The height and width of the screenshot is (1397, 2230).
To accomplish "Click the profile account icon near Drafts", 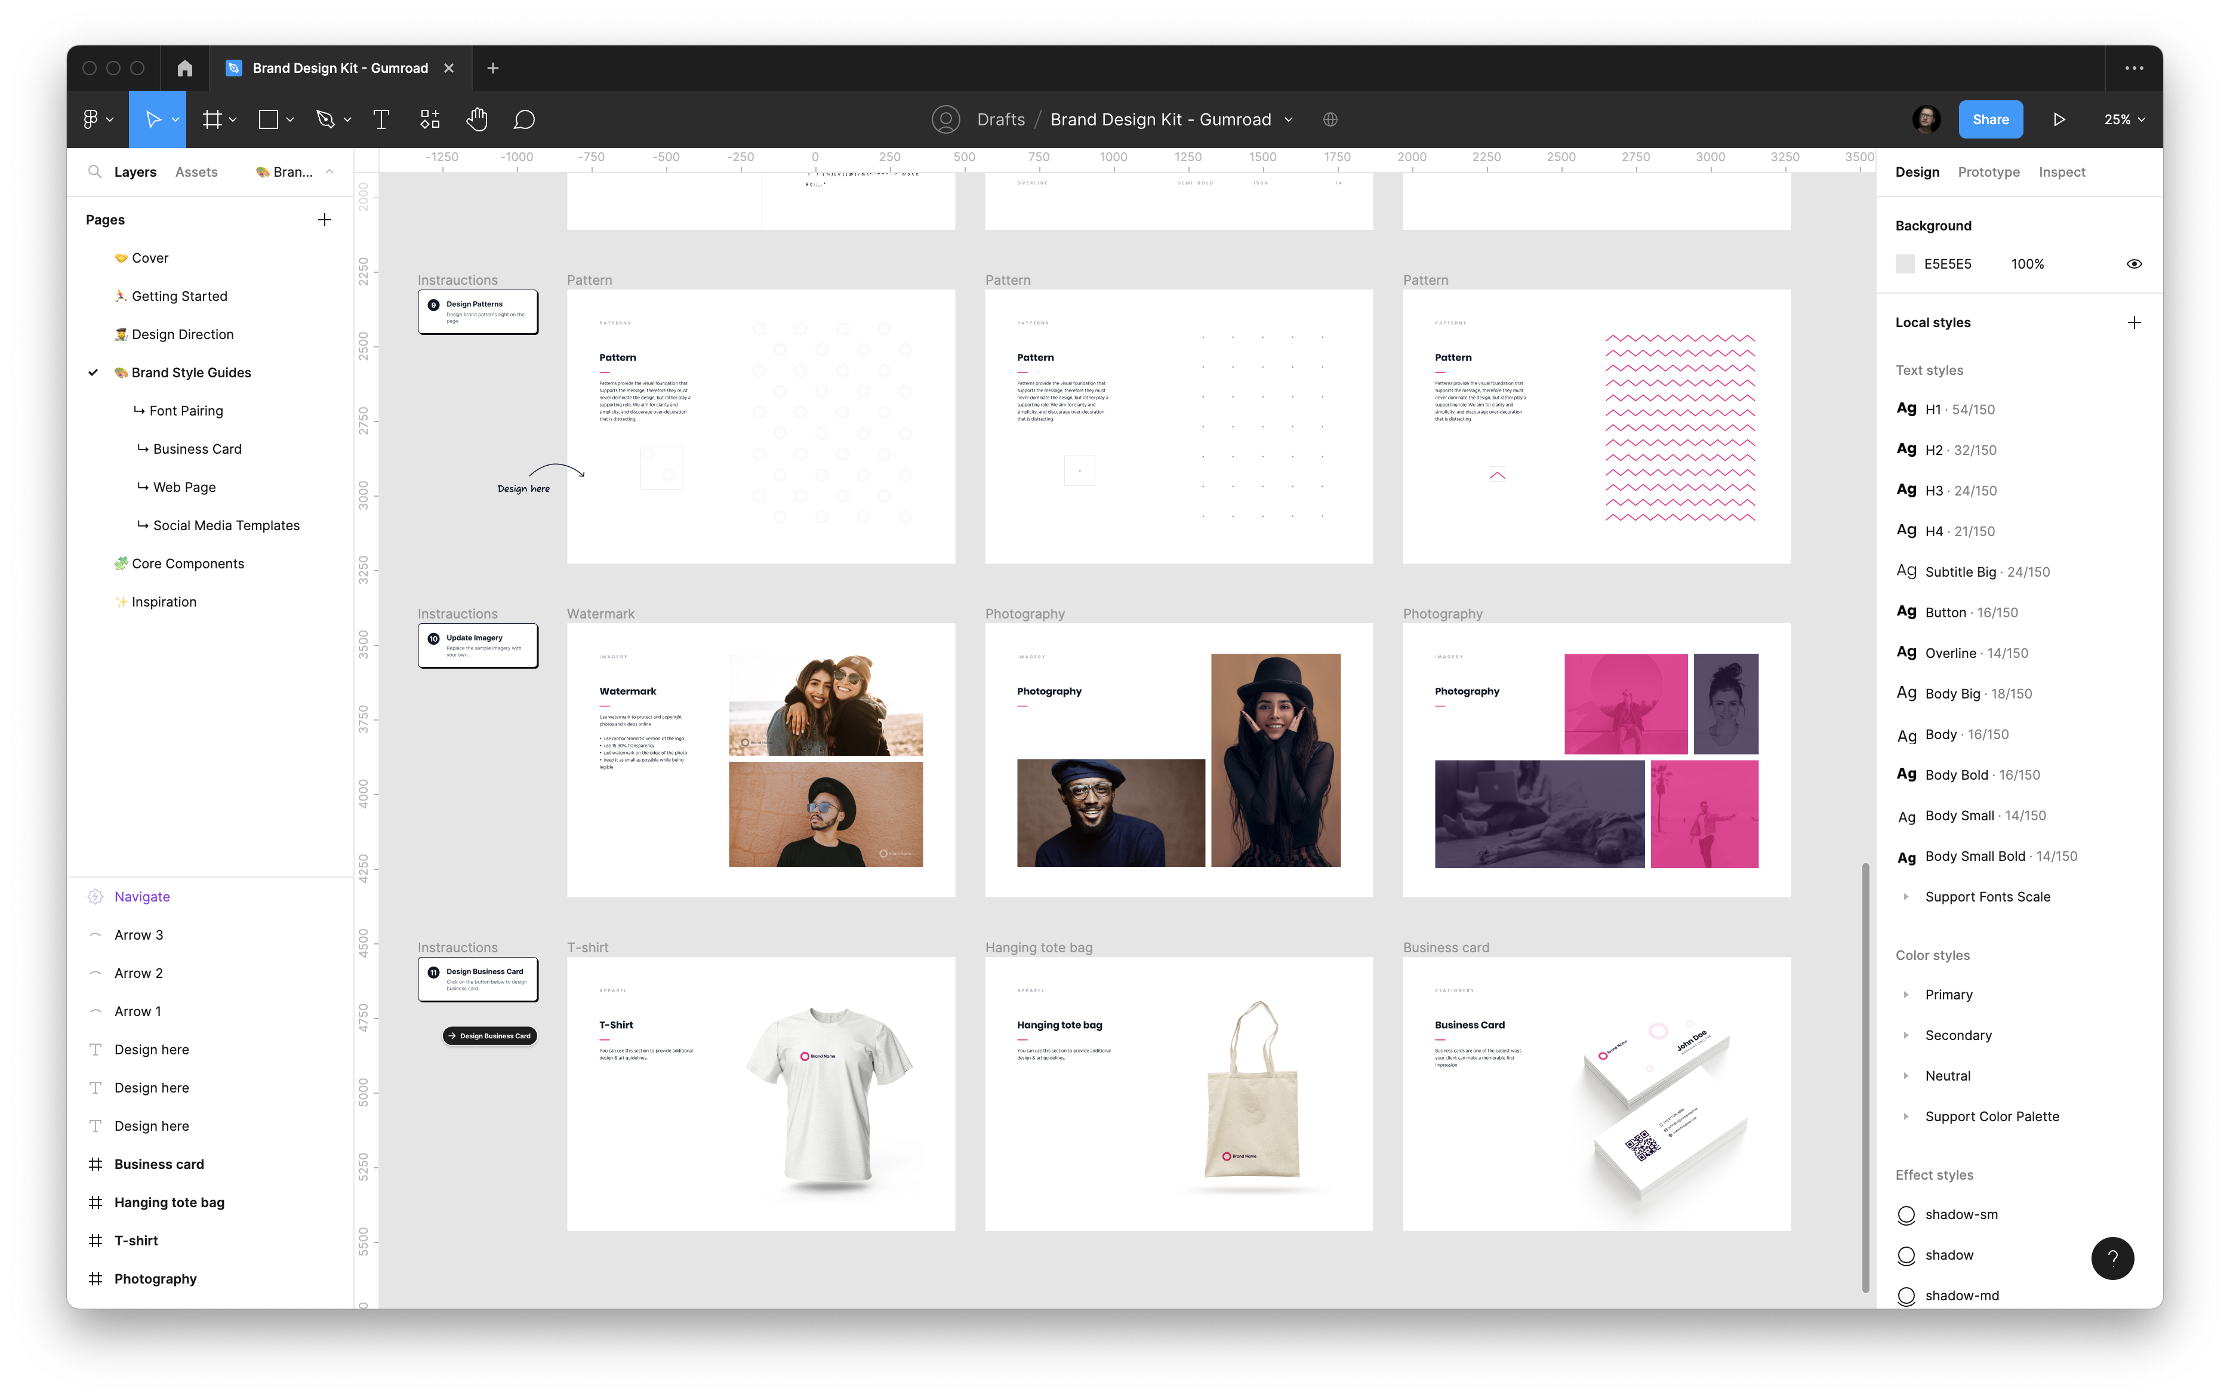I will [x=946, y=119].
